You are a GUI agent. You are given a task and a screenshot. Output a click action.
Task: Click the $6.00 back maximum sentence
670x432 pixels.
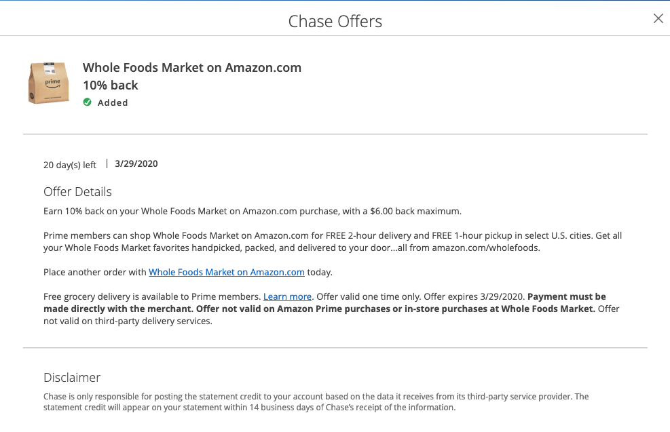click(252, 211)
